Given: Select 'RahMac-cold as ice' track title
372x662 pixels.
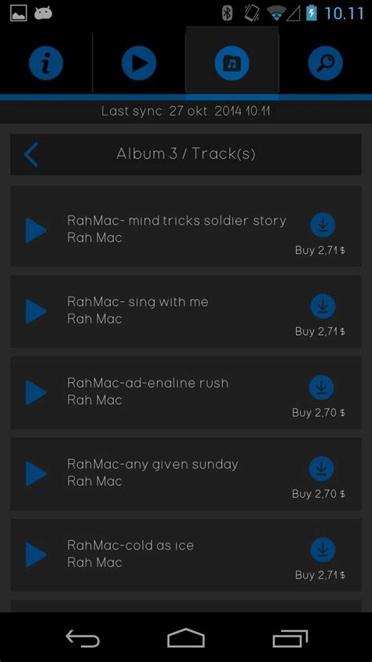Looking at the screenshot, I should coord(130,545).
